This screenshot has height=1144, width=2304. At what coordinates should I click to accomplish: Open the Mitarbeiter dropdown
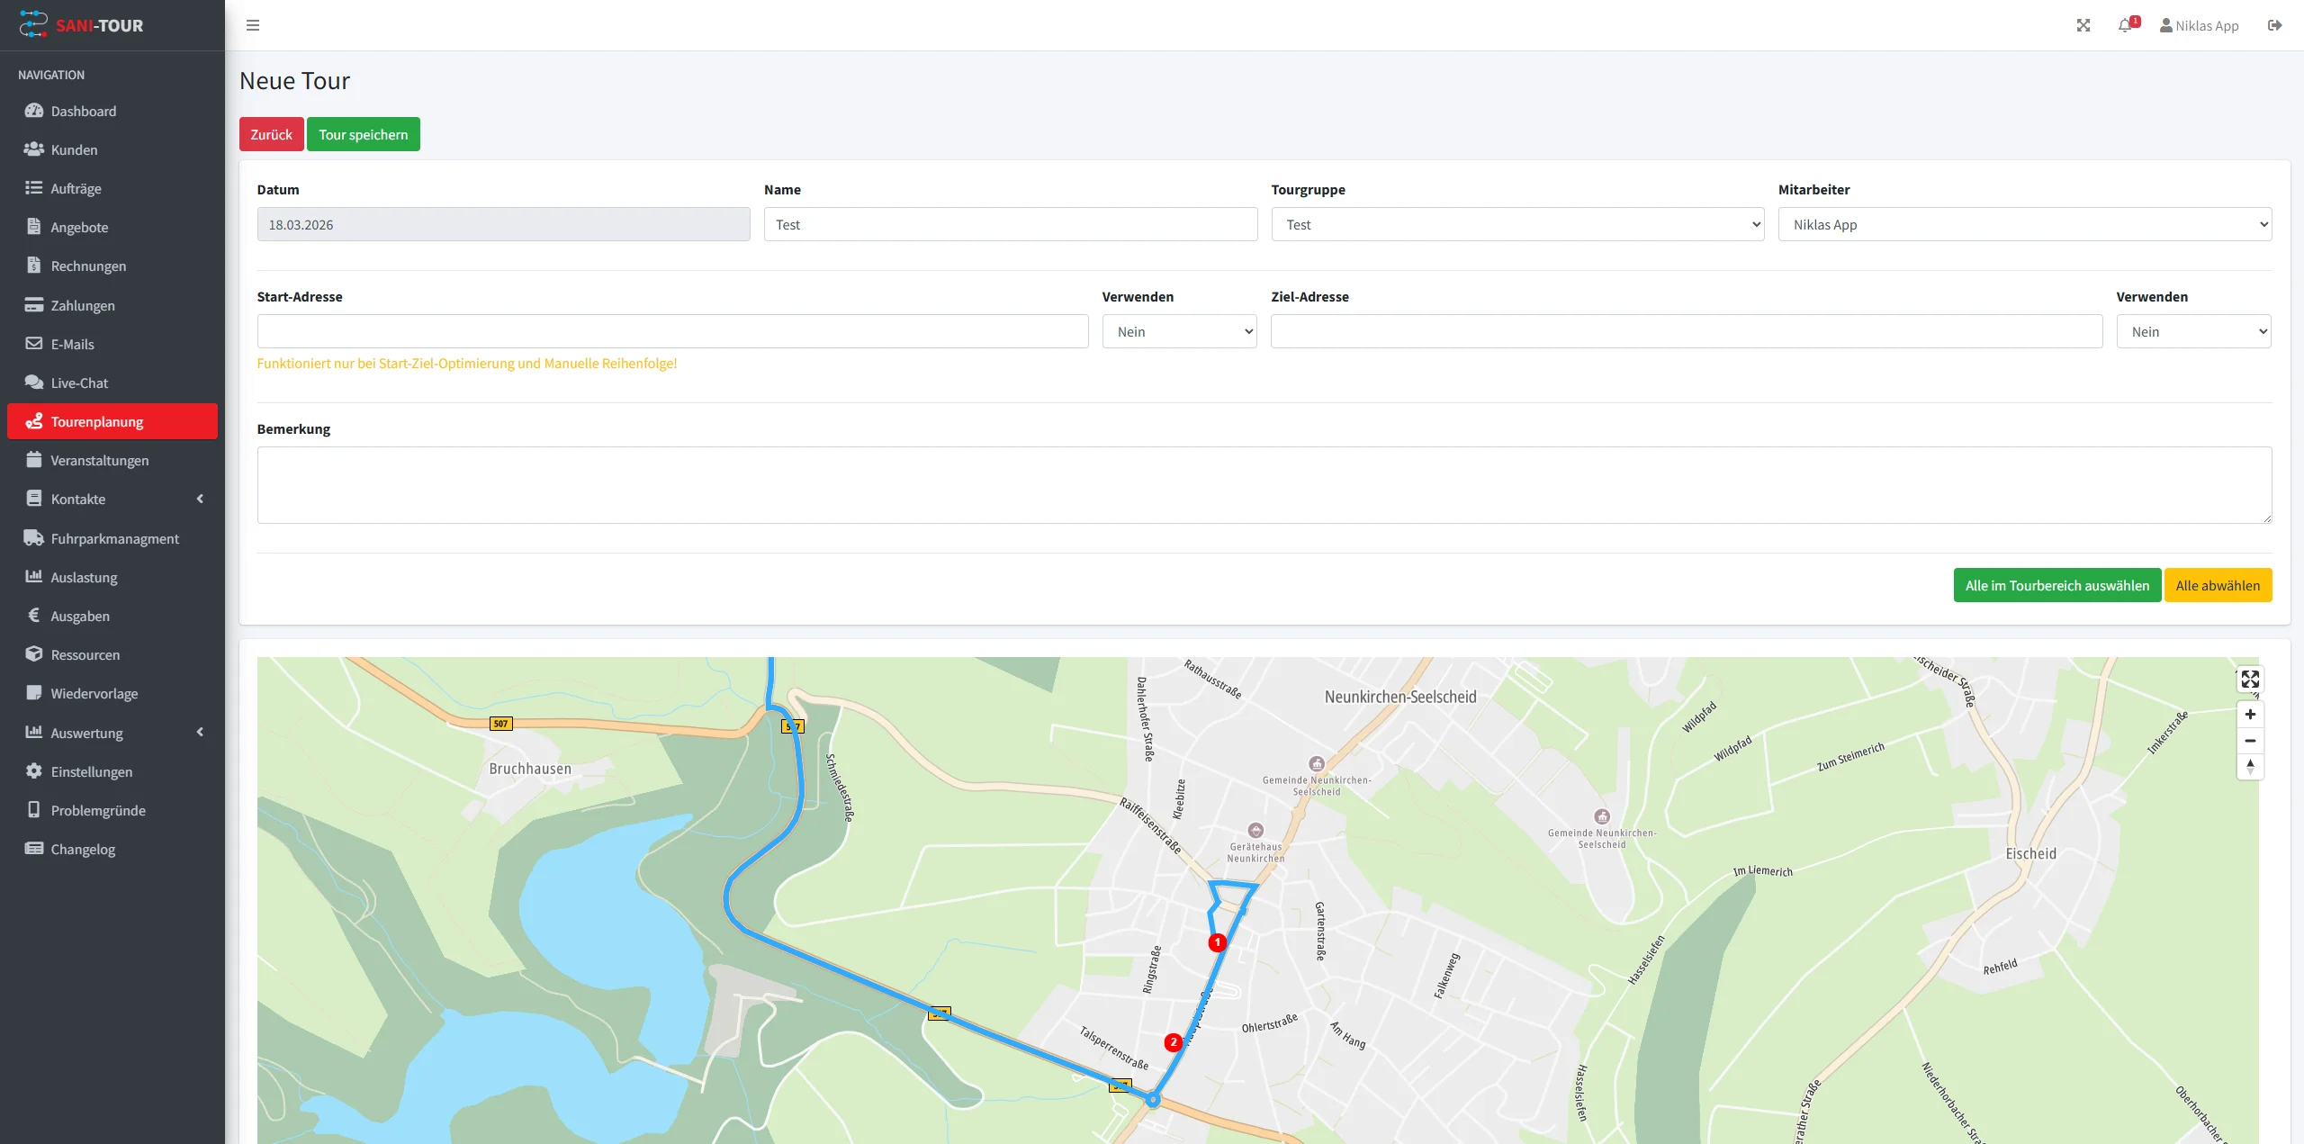2024,224
